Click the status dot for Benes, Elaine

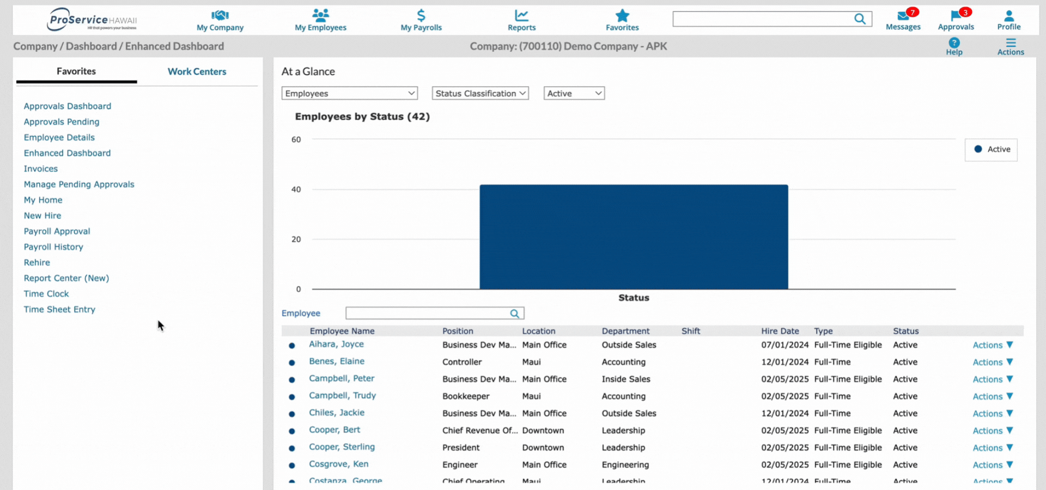click(x=292, y=363)
